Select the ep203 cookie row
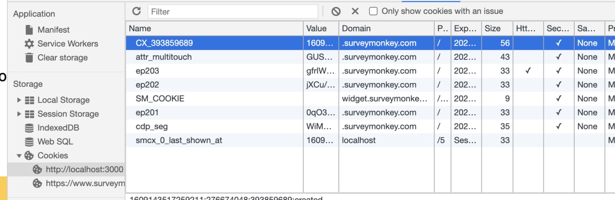This screenshot has width=615, height=200. coord(370,71)
